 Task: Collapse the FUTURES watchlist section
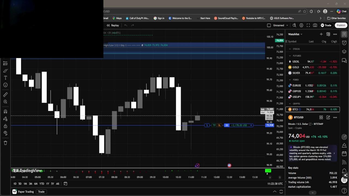pos(290,56)
